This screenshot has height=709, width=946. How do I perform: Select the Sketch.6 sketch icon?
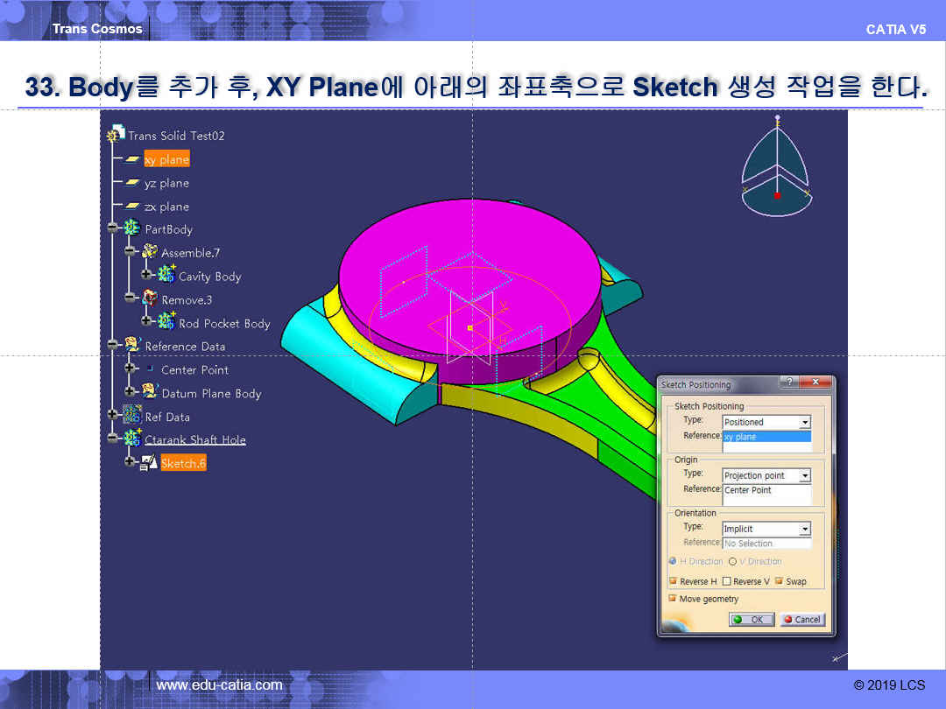(x=149, y=463)
